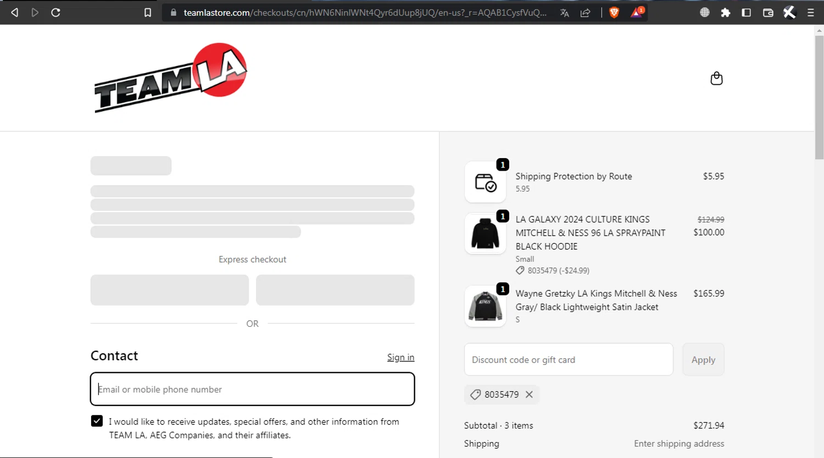Click 'Subtotal · 3 items' label
This screenshot has height=458, width=824.
coord(498,425)
